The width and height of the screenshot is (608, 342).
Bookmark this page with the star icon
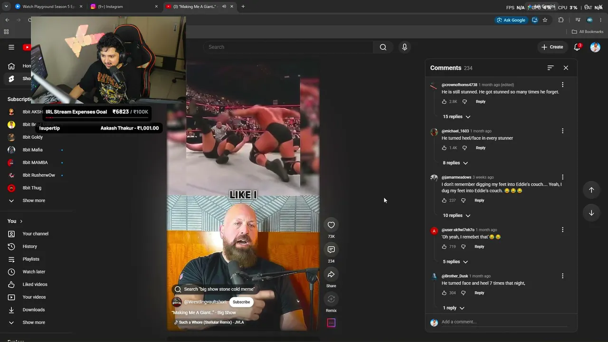(545, 20)
